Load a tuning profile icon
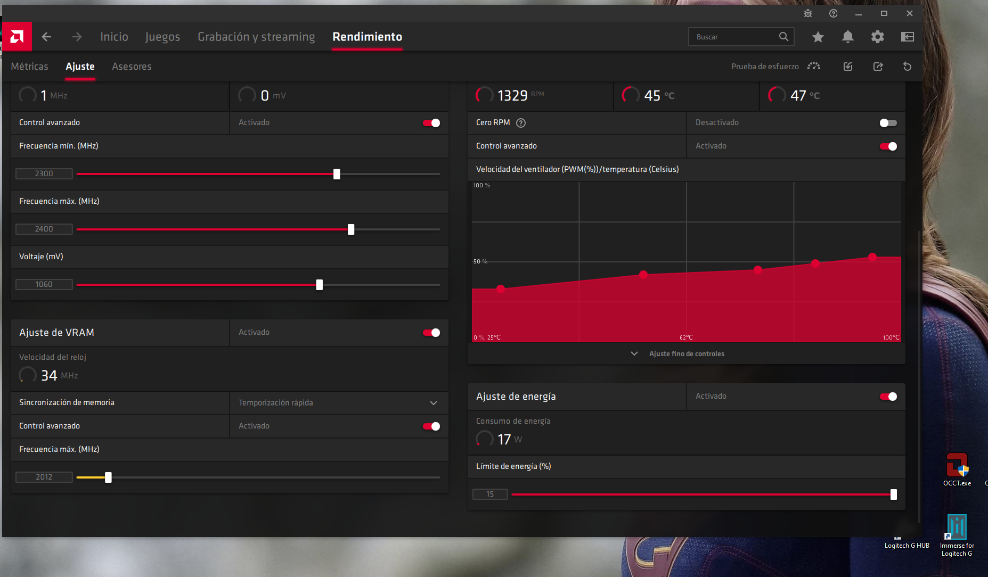Image resolution: width=988 pixels, height=577 pixels. click(848, 66)
